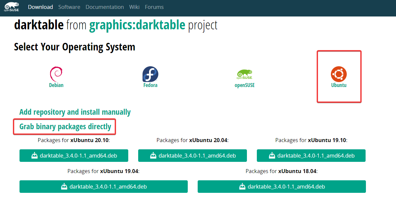Image resolution: width=396 pixels, height=207 pixels.
Task: Download darktable deb for xUbuntu 19.10
Action: tap(311, 156)
